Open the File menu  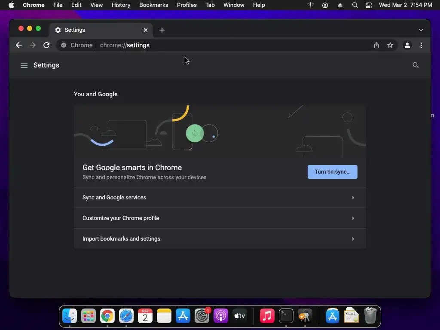pyautogui.click(x=58, y=5)
